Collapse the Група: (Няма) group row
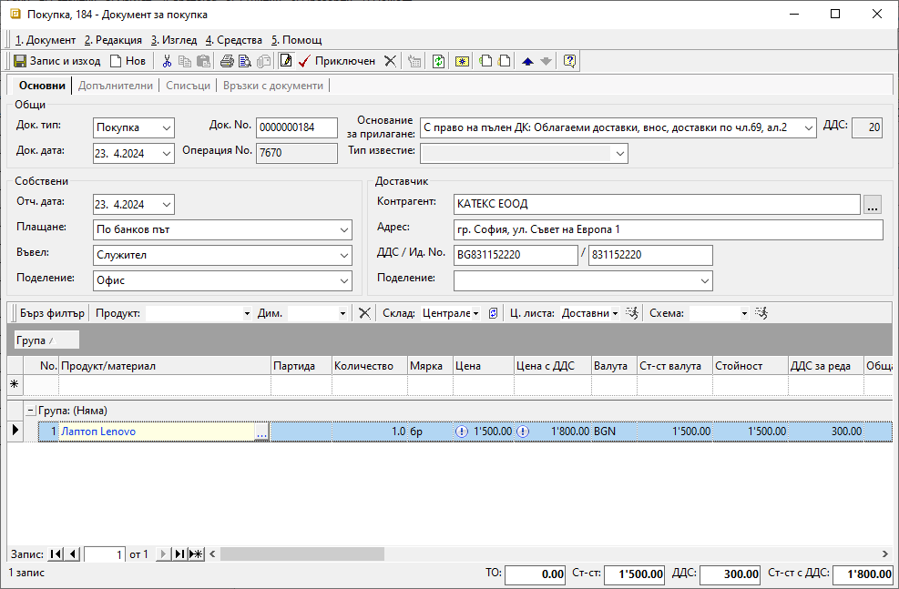Screen dimensions: 899x589 tap(30, 411)
